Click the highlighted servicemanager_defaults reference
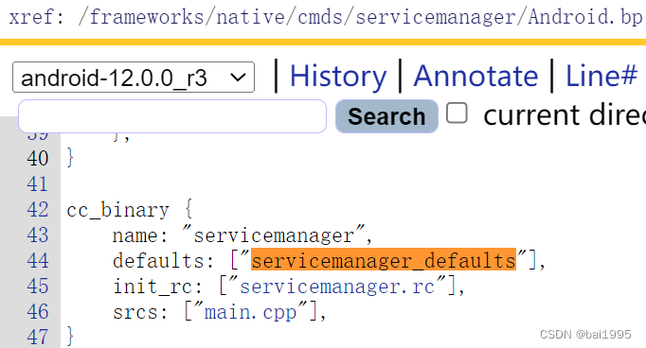646x348 pixels. [x=384, y=259]
